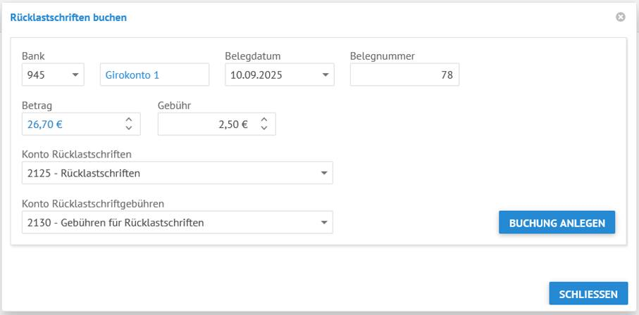Image resolution: width=639 pixels, height=315 pixels.
Task: Open the Bank 945 dropdown
Action: coord(75,75)
